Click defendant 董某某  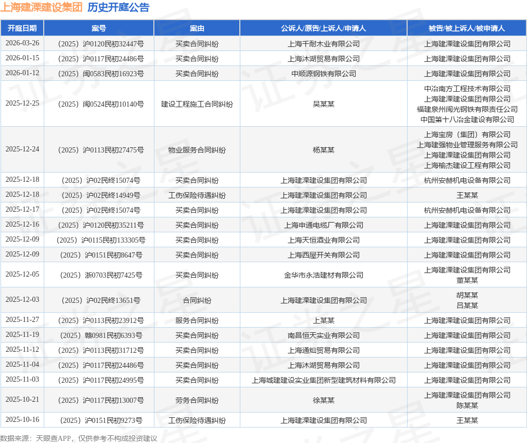[x=467, y=280]
